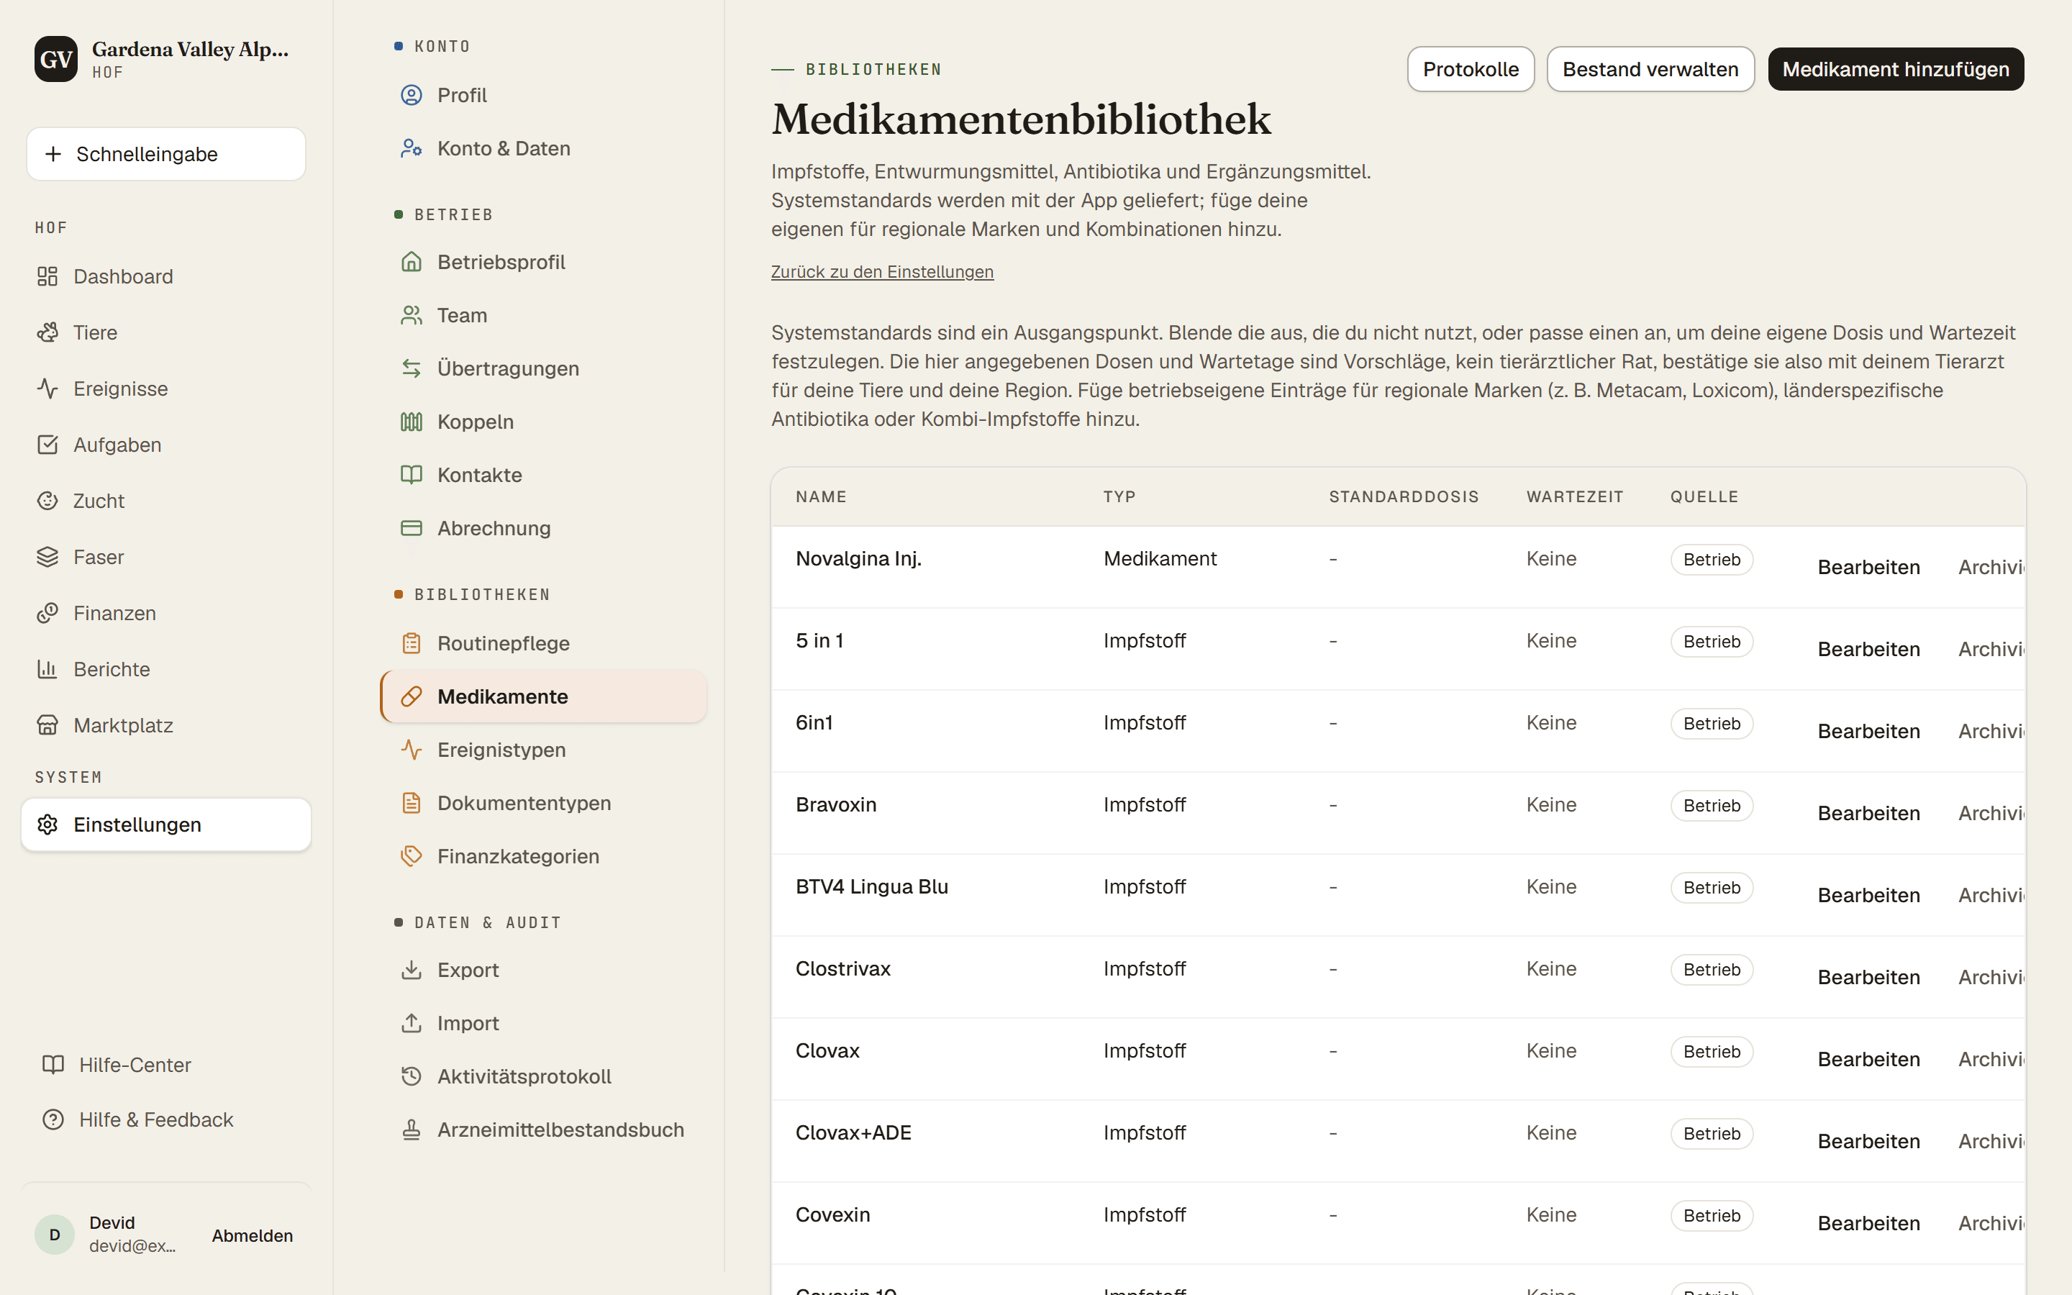
Task: Click the Protokolle button
Action: (1470, 69)
